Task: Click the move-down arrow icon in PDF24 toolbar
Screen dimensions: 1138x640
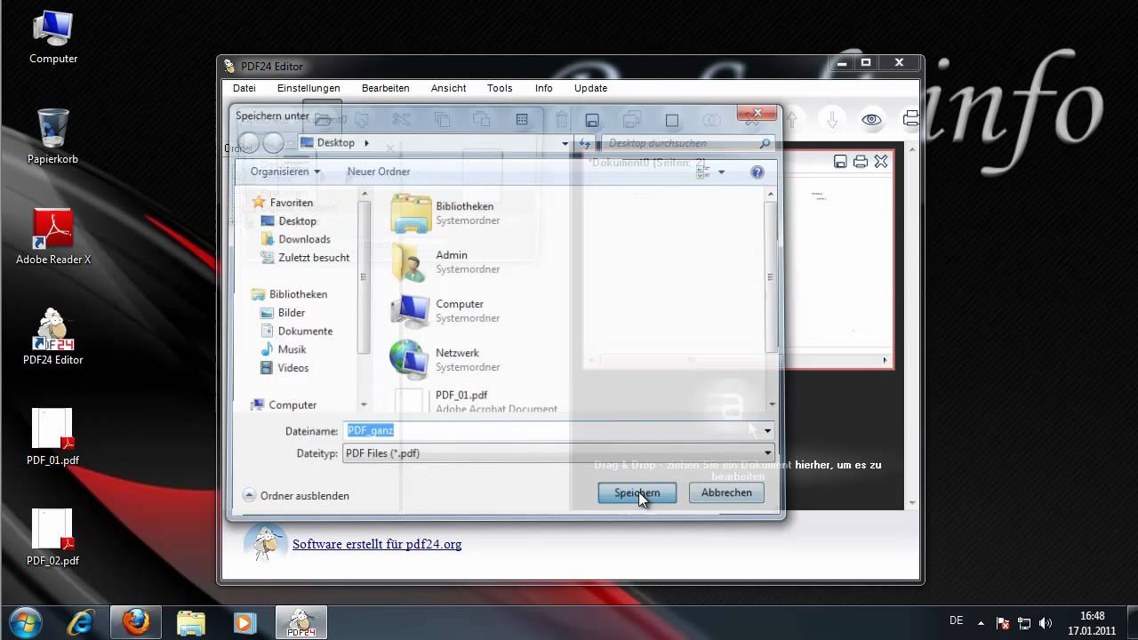Action: 832,119
